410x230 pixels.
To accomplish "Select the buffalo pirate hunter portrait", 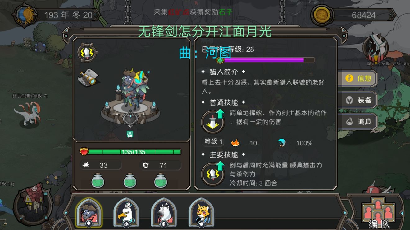I will click(89, 213).
